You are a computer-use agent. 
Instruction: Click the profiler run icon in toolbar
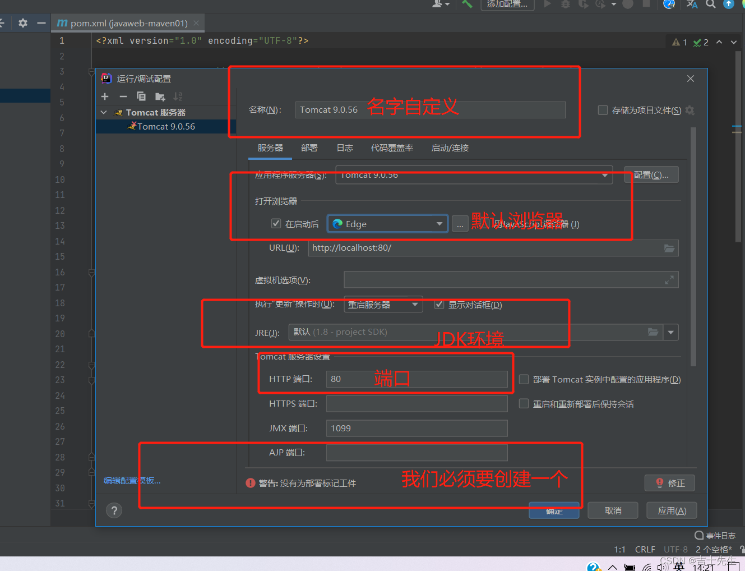click(x=600, y=4)
